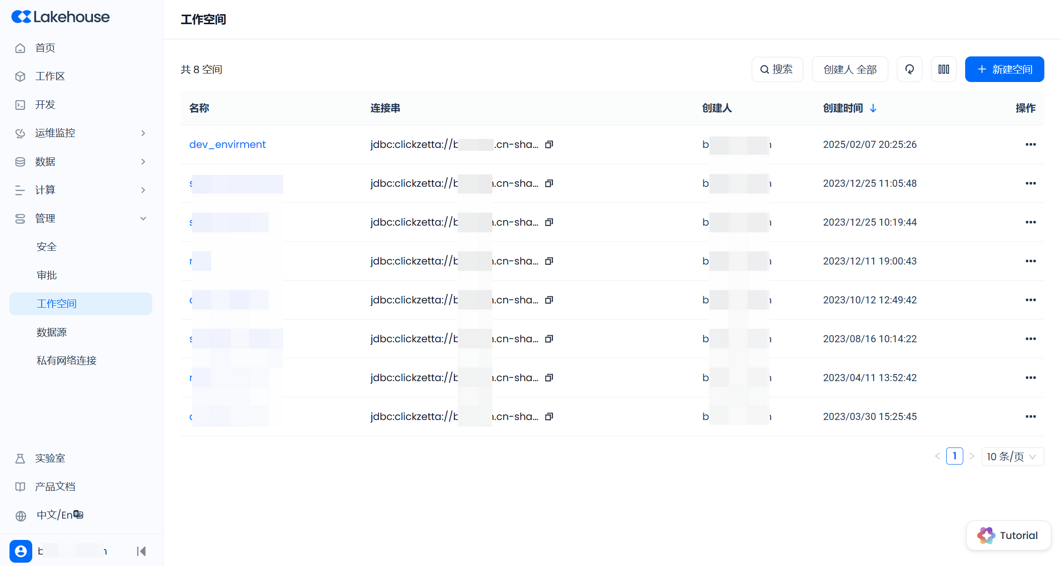Open the 创建人 全部 filter
This screenshot has height=566, width=1060.
click(x=849, y=69)
